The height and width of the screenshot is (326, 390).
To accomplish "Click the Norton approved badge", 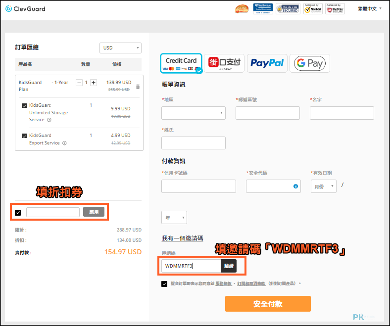I will (313, 9).
